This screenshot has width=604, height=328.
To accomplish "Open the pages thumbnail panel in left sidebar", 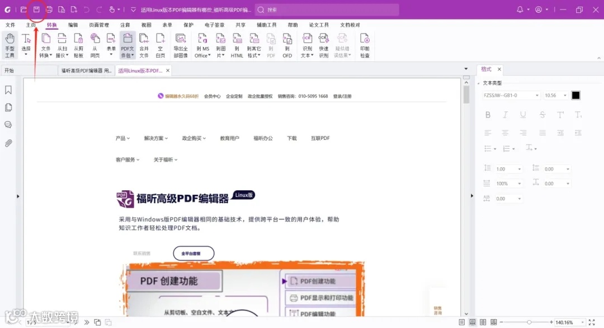I will coord(8,107).
